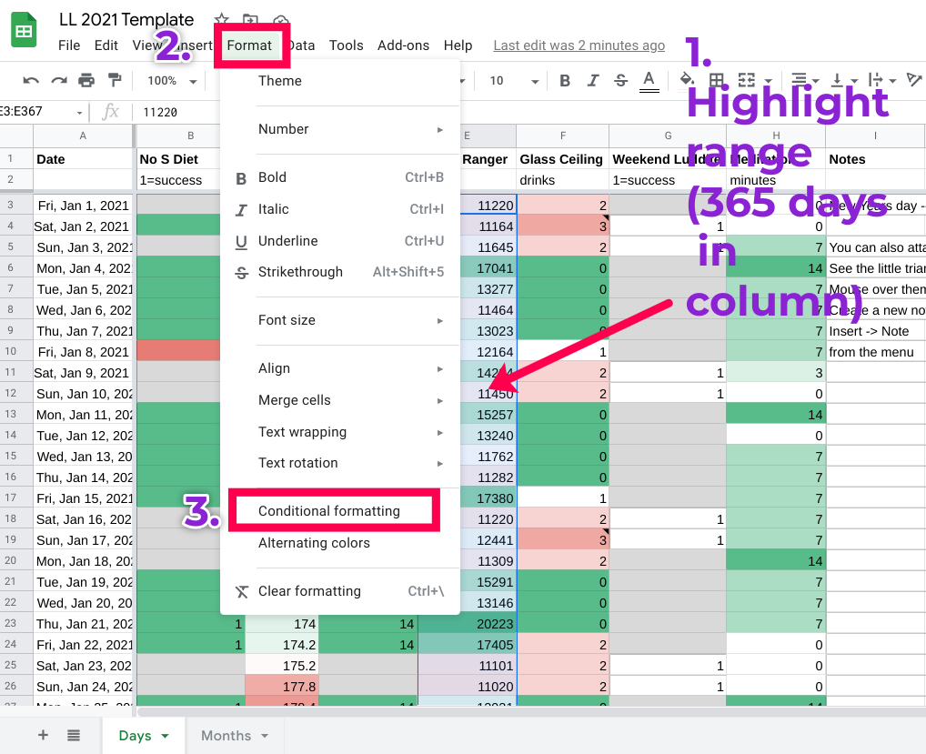The height and width of the screenshot is (754, 926).
Task: Click the Print icon
Action: pyautogui.click(x=86, y=80)
